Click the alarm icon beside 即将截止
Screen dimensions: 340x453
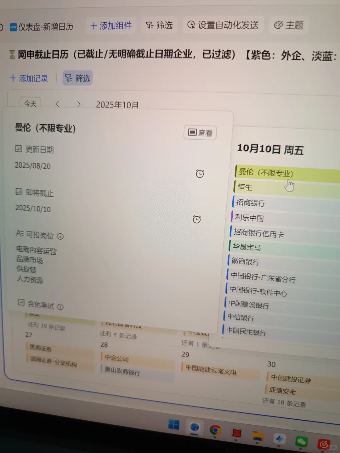pos(197,219)
